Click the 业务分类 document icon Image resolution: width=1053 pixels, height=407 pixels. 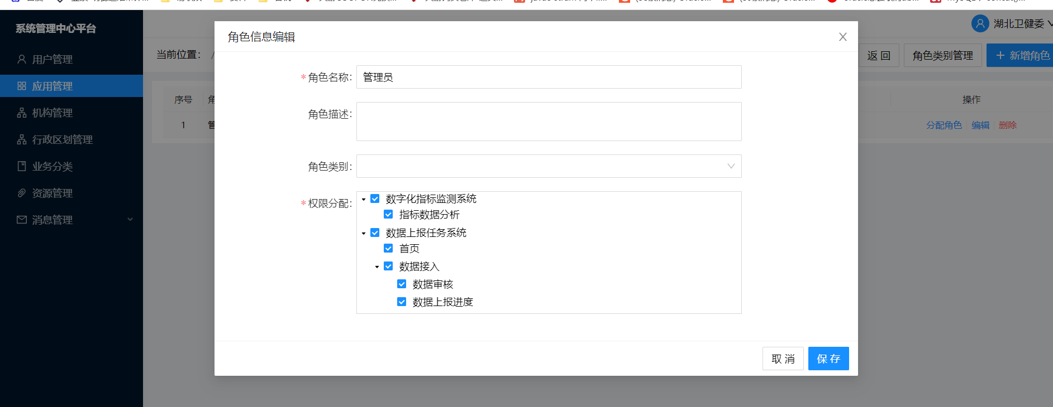coord(22,166)
